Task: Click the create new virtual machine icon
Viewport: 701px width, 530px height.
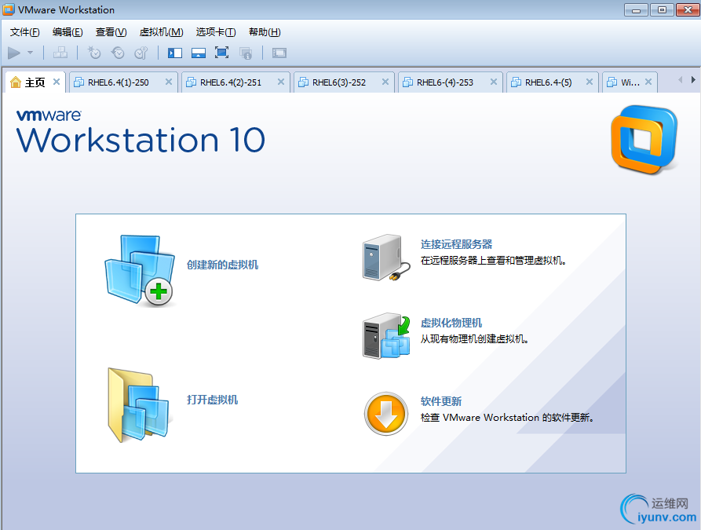Action: coord(140,271)
